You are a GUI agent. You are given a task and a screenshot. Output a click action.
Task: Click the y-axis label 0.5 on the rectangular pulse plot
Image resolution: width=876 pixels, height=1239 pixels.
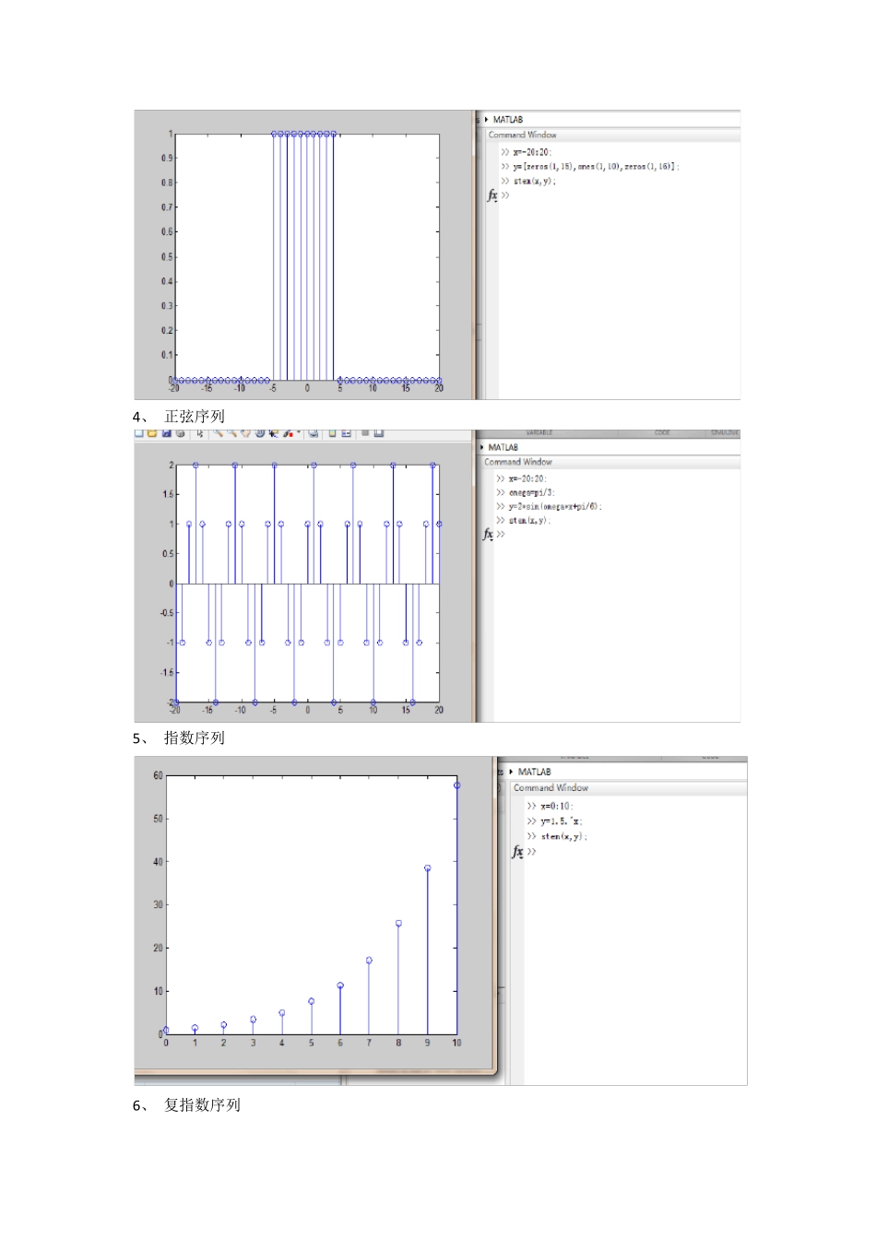click(167, 256)
